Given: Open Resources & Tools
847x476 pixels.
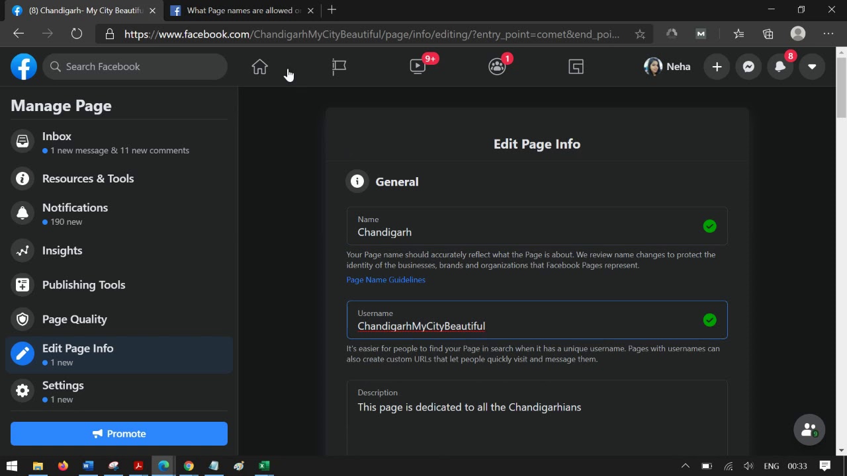Looking at the screenshot, I should (x=119, y=178).
